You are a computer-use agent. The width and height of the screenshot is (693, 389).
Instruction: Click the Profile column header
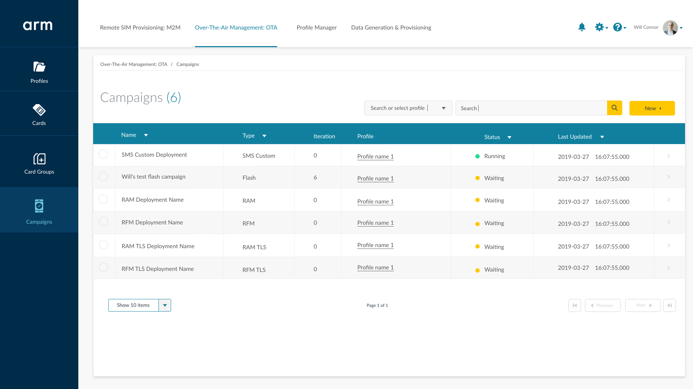tap(365, 137)
